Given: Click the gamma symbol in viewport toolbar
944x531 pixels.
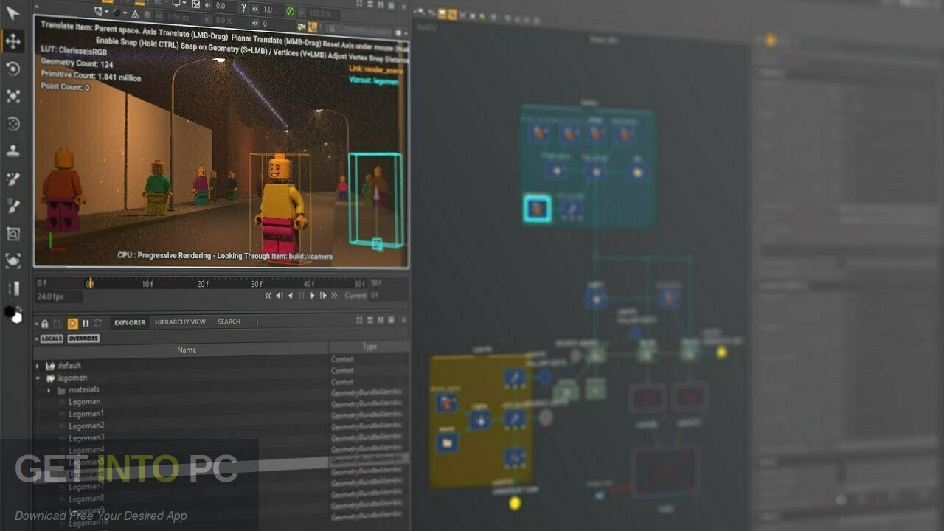Looking at the screenshot, I should point(243,7).
